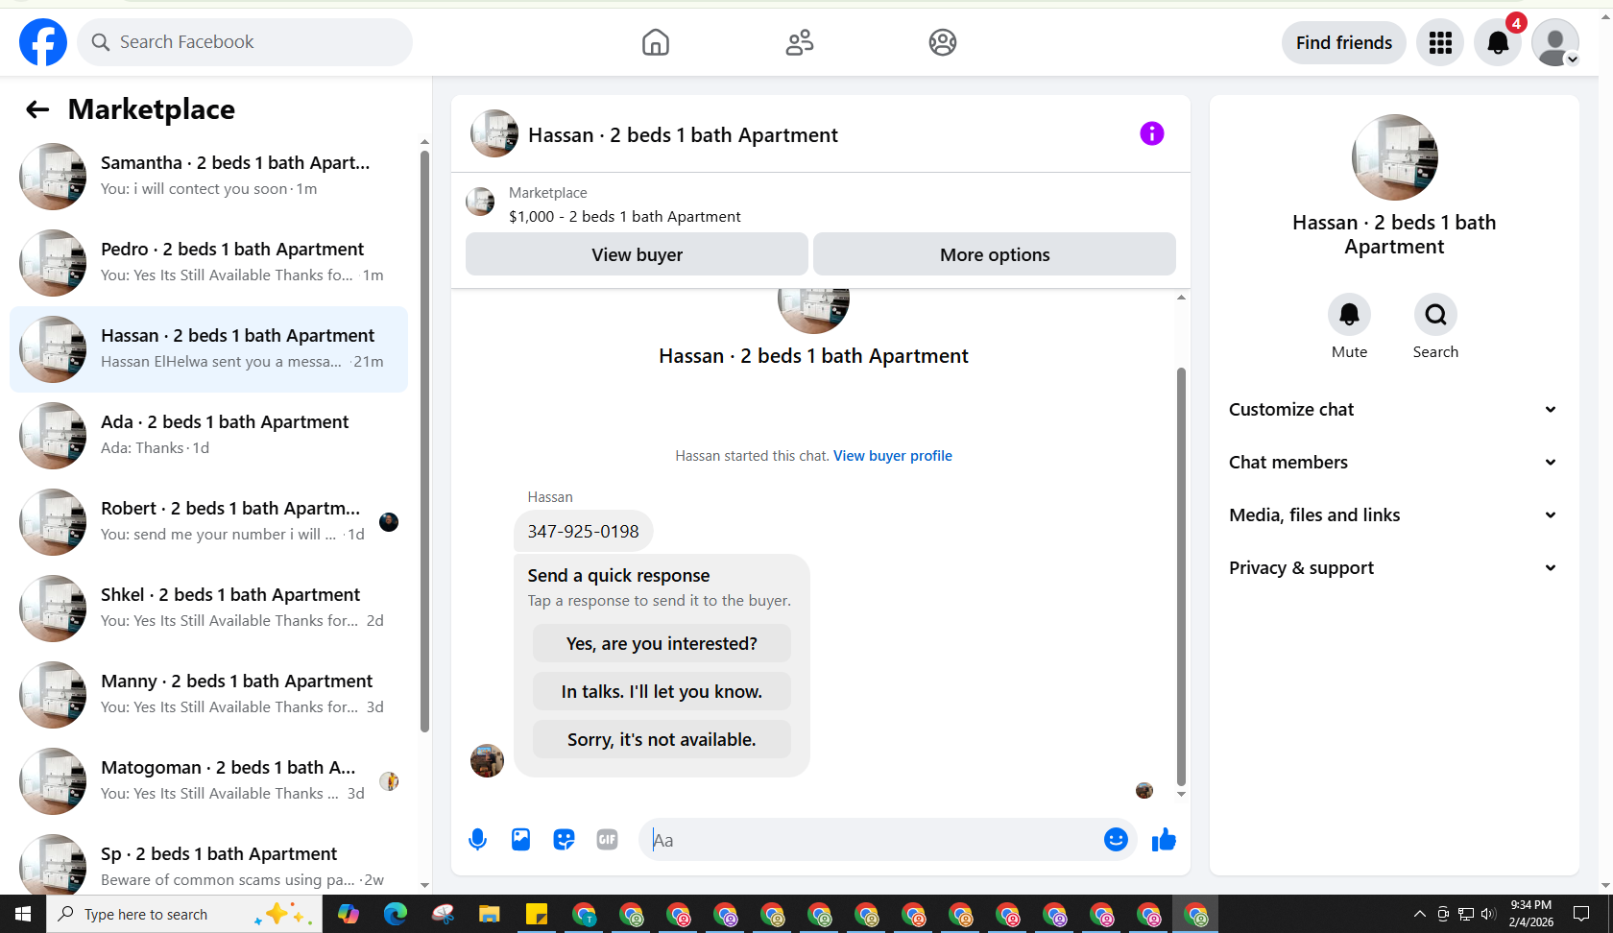Open the apps grid menu
This screenshot has width=1613, height=933.
click(1440, 42)
